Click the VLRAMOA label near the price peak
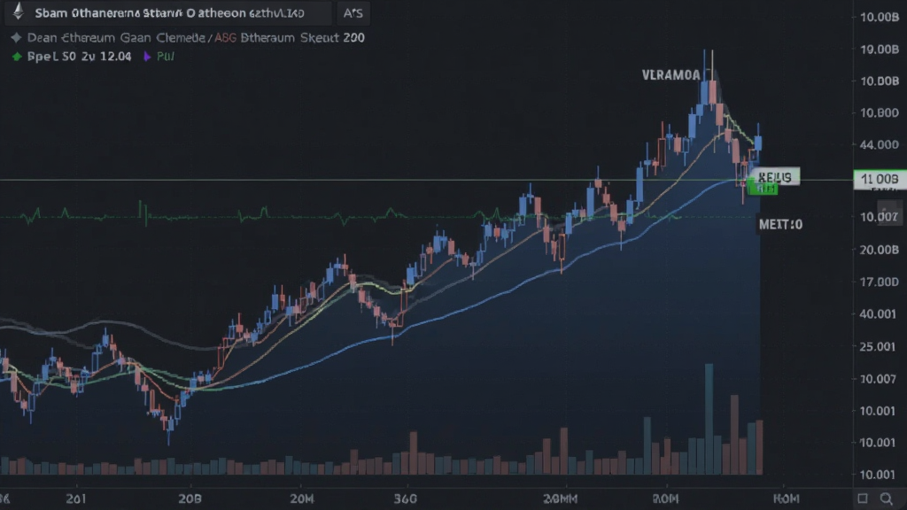This screenshot has height=510, width=907. pos(671,75)
